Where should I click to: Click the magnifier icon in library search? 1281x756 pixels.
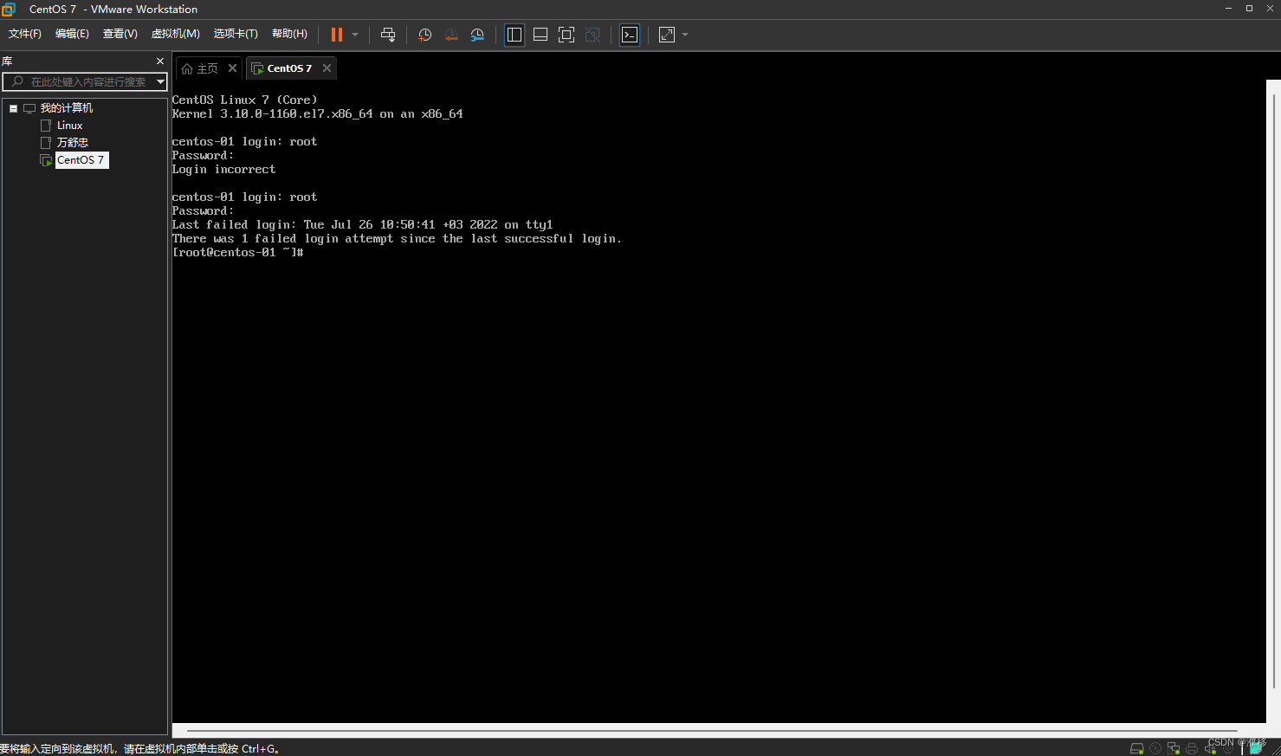pos(17,82)
